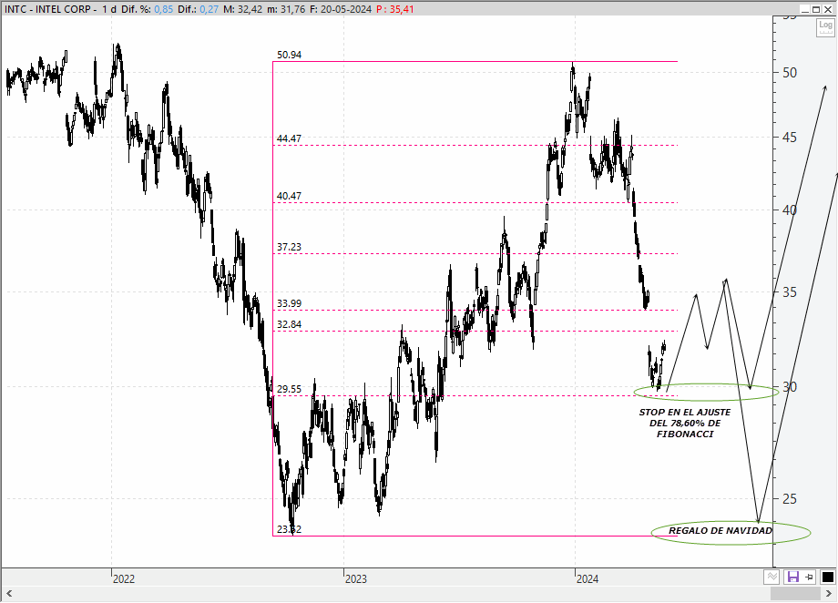Click the horizontal scrollbar right arrow

[x=829, y=593]
